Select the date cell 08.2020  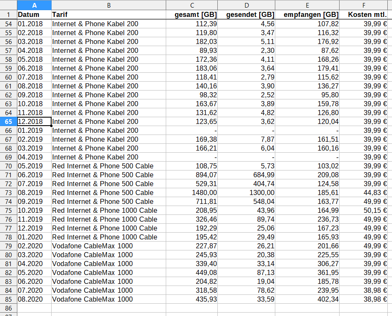click(34, 299)
